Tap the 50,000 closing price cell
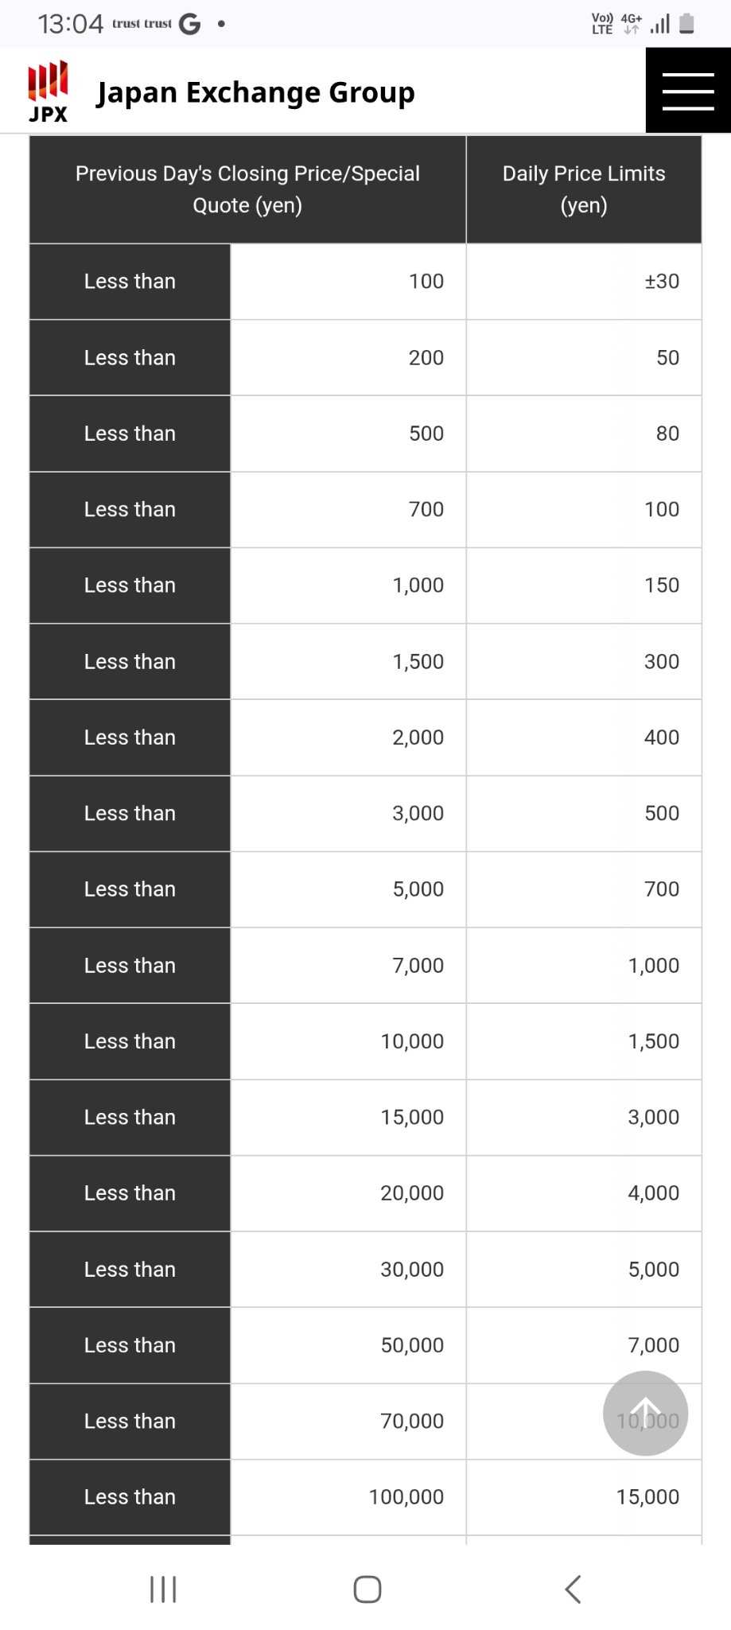 (x=348, y=1344)
